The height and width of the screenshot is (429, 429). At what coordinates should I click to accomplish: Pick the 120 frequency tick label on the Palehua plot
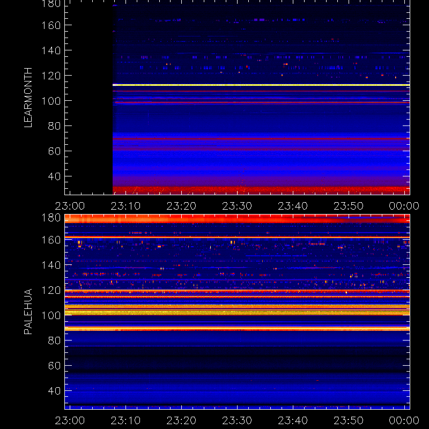pyautogui.click(x=51, y=290)
